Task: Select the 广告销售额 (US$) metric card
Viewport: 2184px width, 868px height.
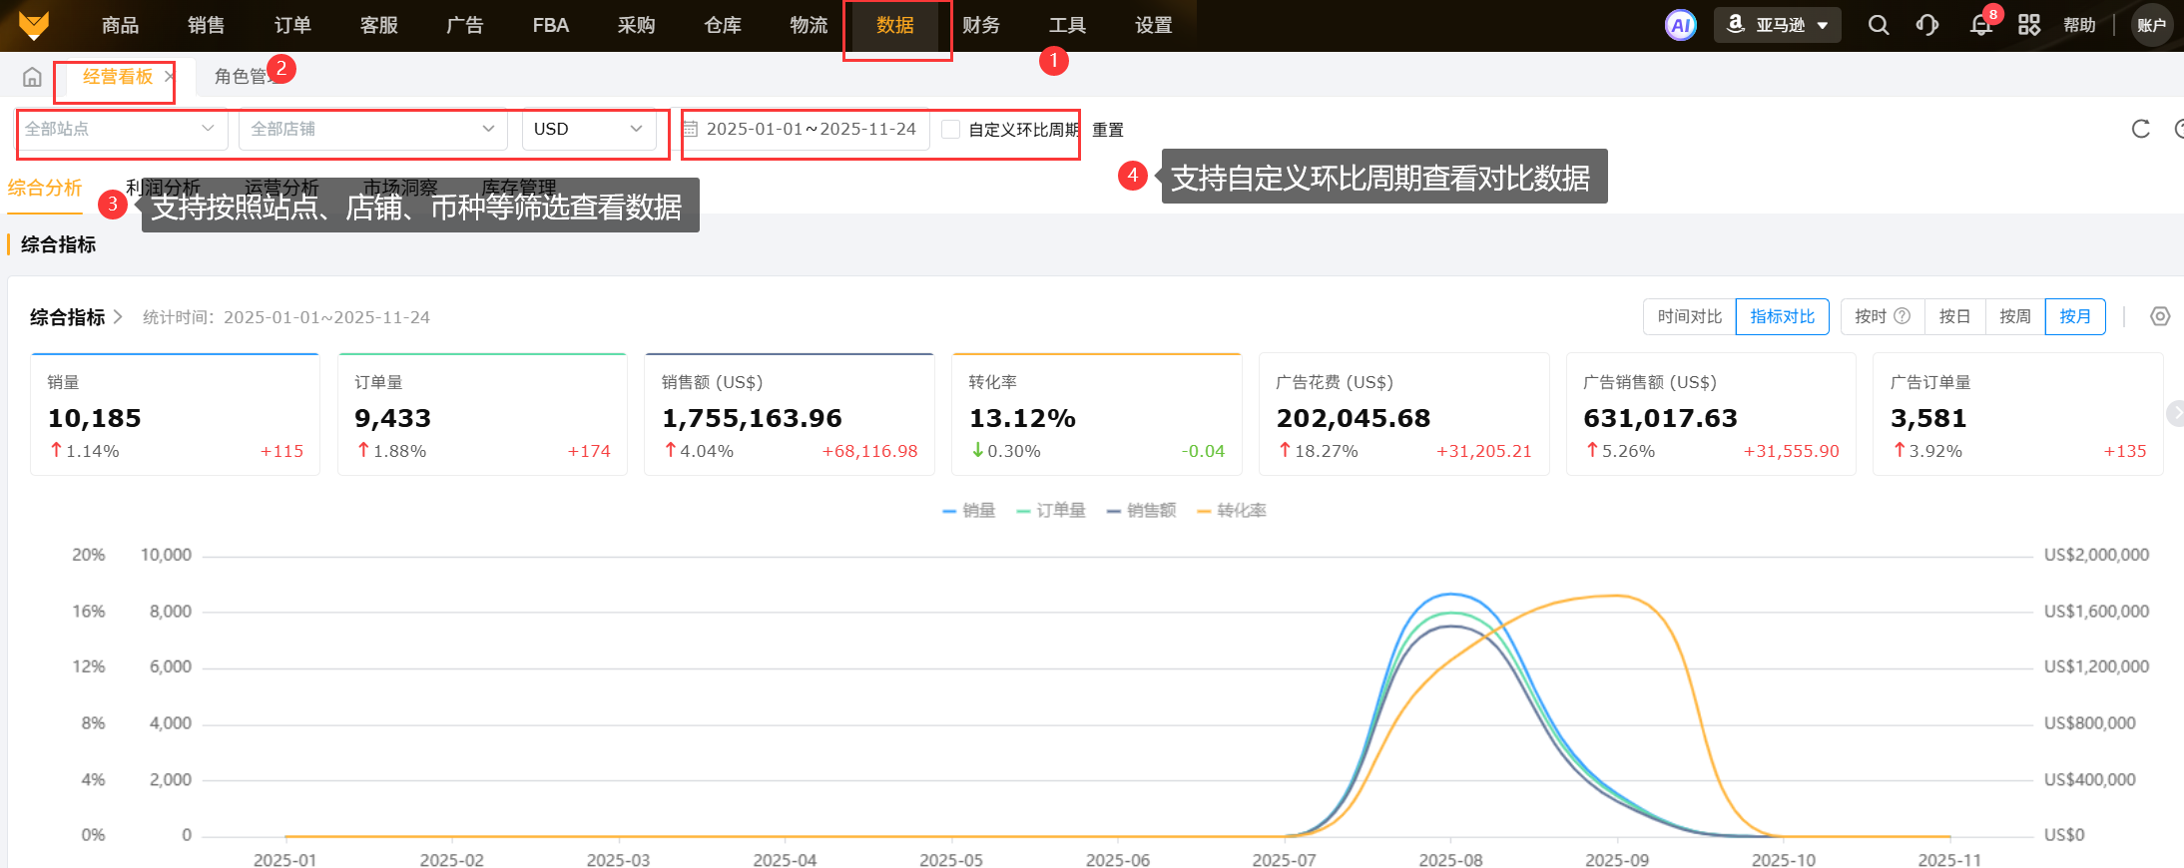Action: (1711, 414)
